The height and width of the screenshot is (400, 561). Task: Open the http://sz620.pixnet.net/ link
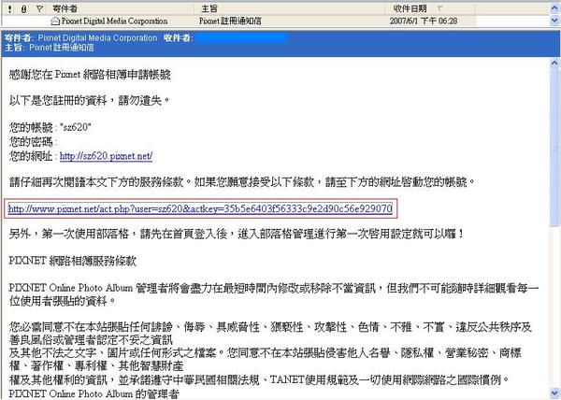coord(106,156)
